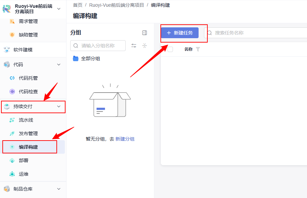Click the blue folder icon of 全部分组
Viewport: 307px width, 198px height.
pyautogui.click(x=76, y=58)
